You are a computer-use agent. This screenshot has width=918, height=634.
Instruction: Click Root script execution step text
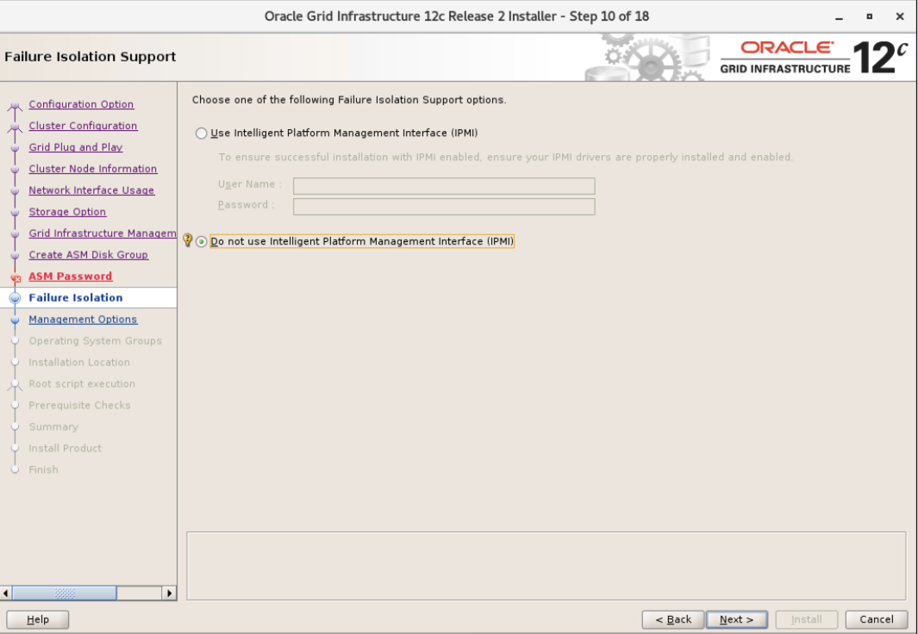coord(82,384)
